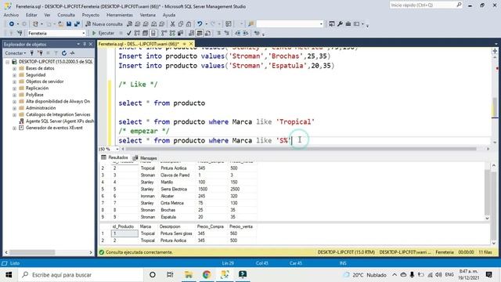Click the quick launch search magnifier
The height and width of the screenshot is (282, 501).
click(459, 5)
